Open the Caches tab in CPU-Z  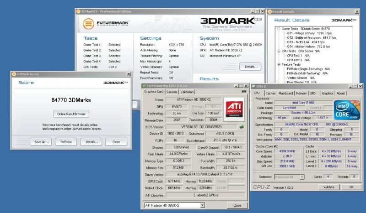point(270,94)
